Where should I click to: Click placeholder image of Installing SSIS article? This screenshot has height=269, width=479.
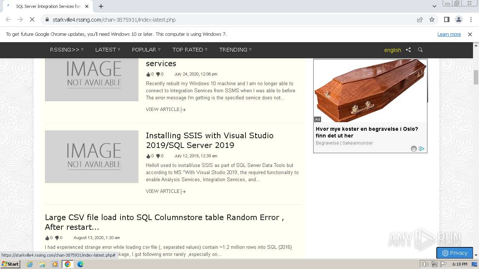[92, 157]
